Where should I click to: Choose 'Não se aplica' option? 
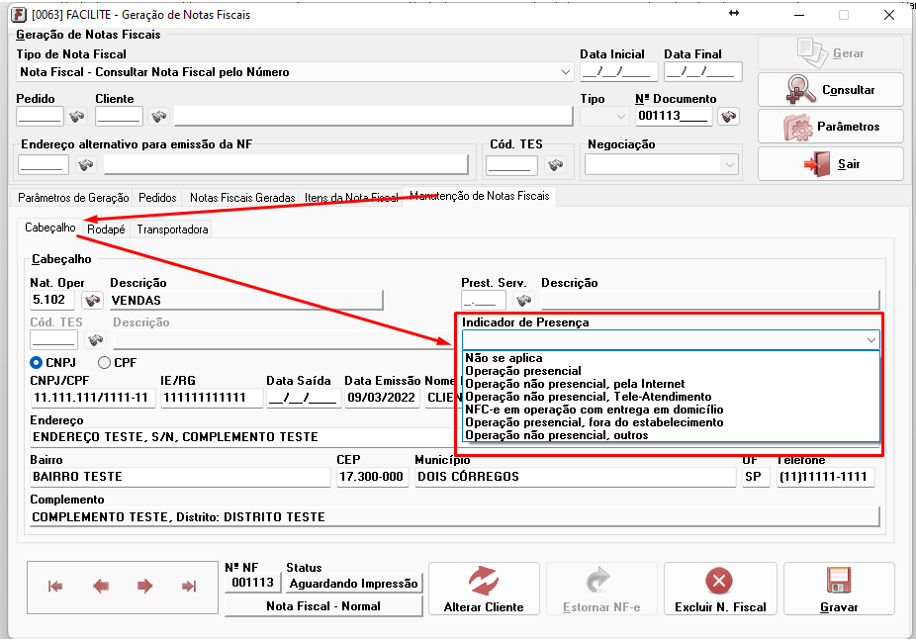click(x=671, y=358)
